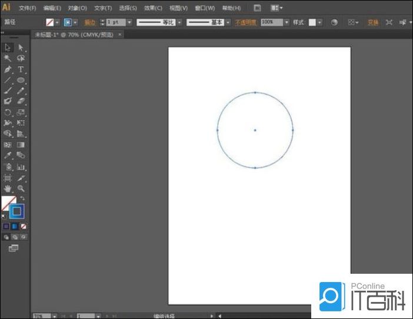Click the 描边 stroke panel link
413x319 pixels.
pos(89,22)
